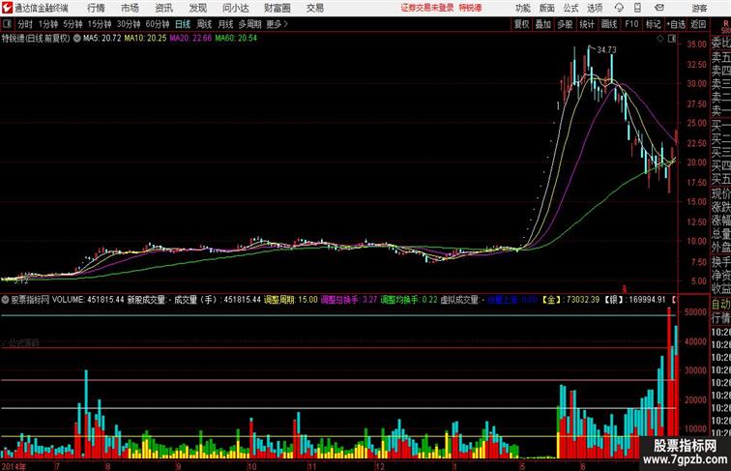Toggle the left sidebar panel icon
The image size is (731, 471).
click(7, 24)
